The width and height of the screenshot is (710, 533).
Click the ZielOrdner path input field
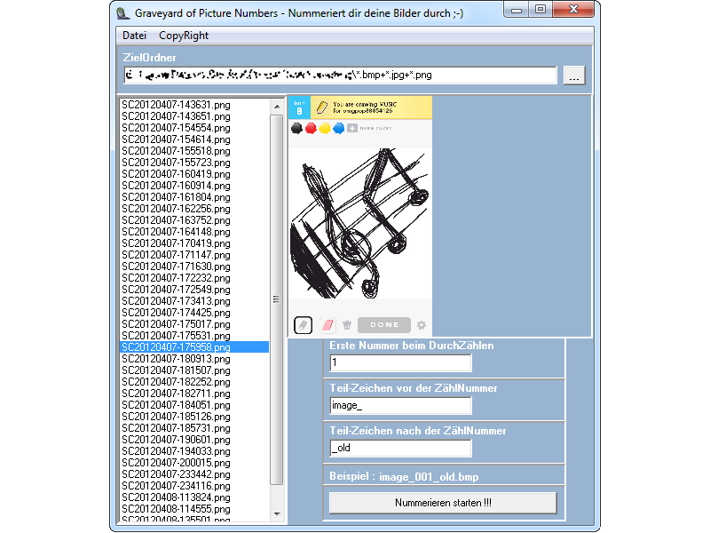pyautogui.click(x=340, y=76)
